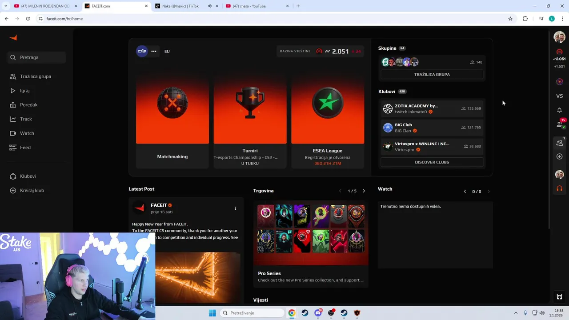This screenshot has width=569, height=320.
Task: Click the DISCOVER CLUBS button
Action: point(432,162)
